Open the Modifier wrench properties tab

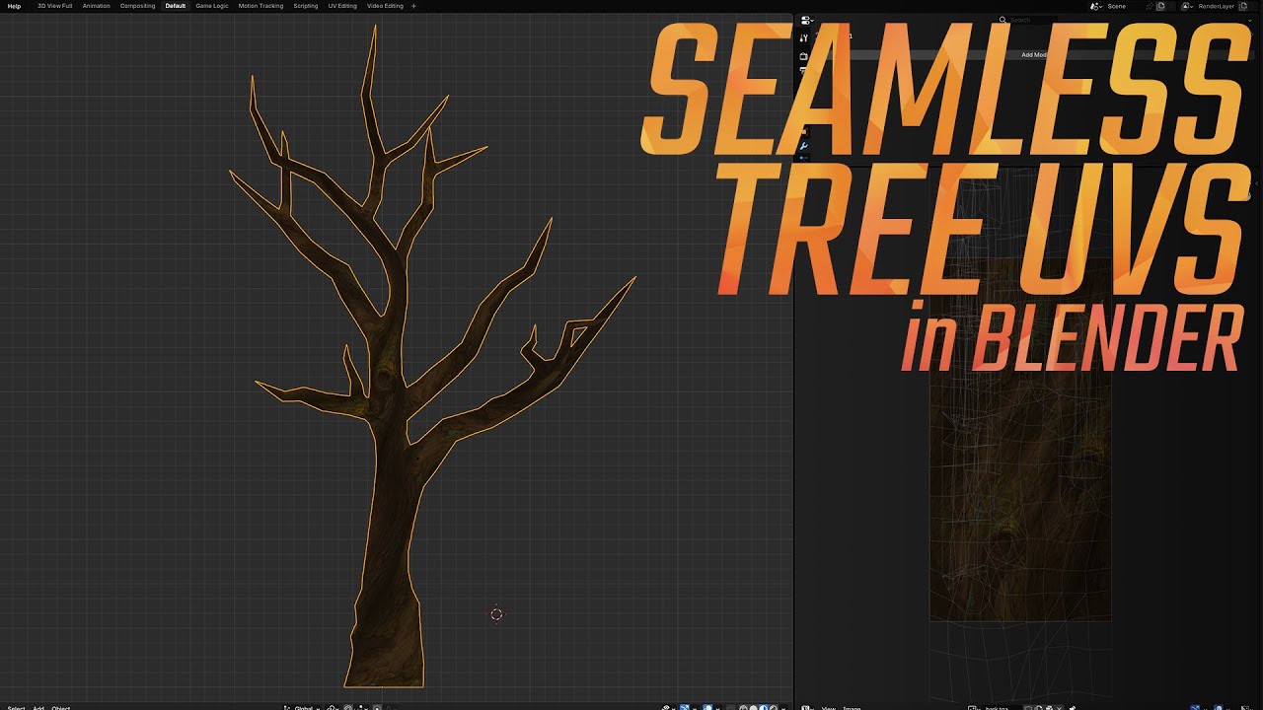[x=804, y=146]
